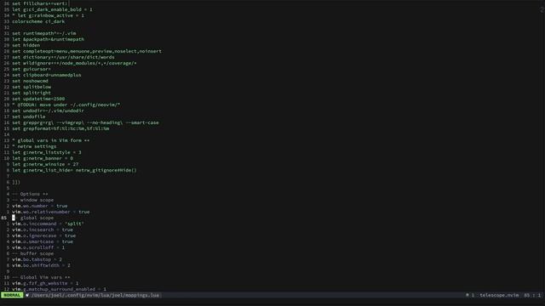This screenshot has width=545, height=306.
Task: Click the '-- window scope' comment line
Action: coord(32,200)
